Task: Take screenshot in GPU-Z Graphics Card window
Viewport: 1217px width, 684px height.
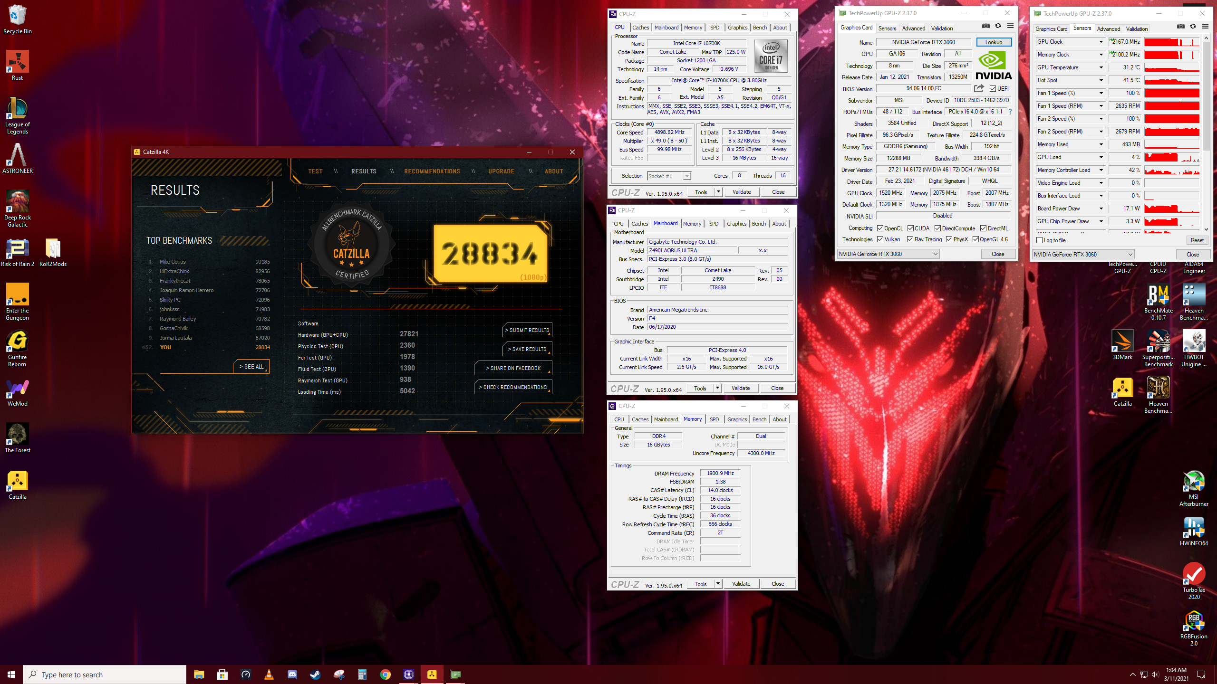Action: pyautogui.click(x=986, y=26)
